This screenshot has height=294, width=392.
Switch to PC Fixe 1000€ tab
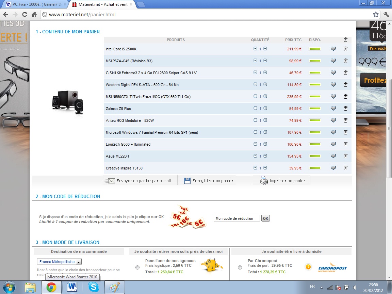coord(34,4)
